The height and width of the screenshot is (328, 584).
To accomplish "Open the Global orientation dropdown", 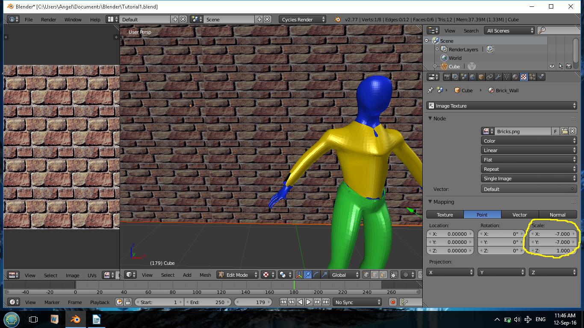I will (x=343, y=275).
